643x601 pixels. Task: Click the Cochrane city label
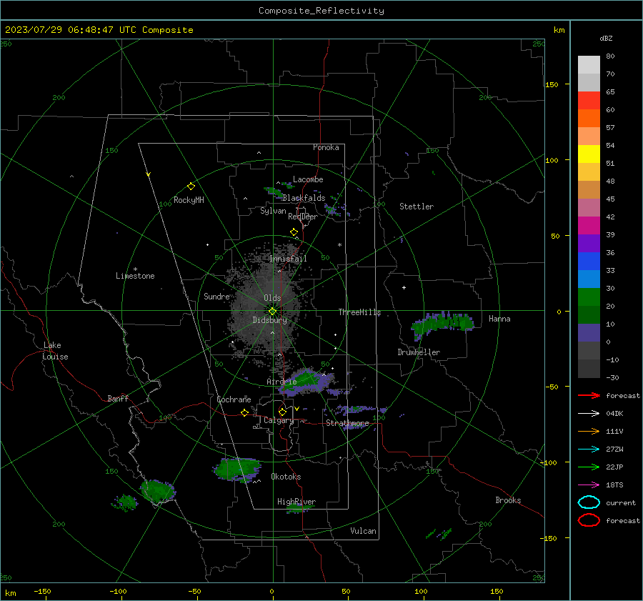pos(234,399)
